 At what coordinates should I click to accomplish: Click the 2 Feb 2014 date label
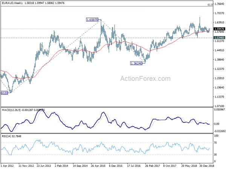pos(61,166)
